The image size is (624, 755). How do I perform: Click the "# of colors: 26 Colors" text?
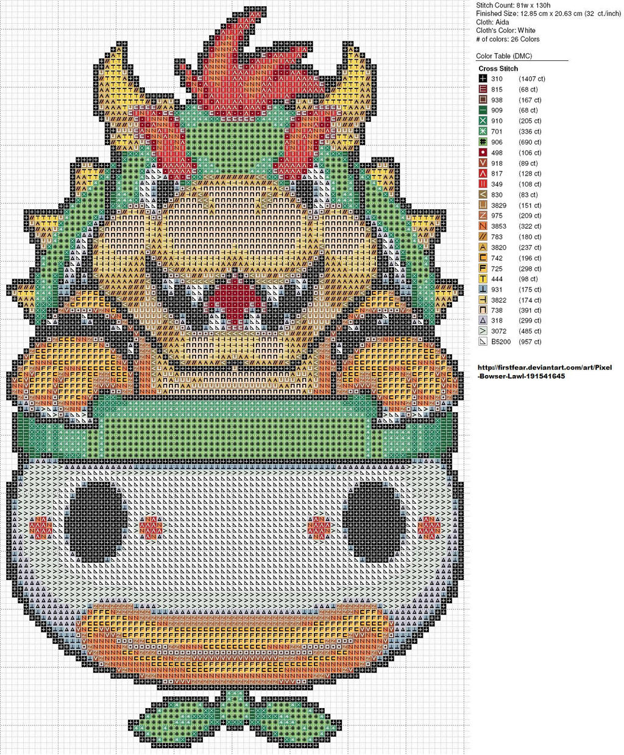click(508, 39)
